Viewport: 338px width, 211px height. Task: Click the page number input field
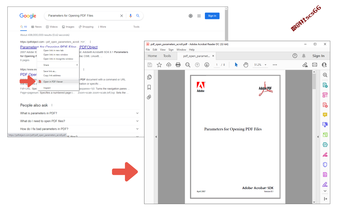pyautogui.click(x=217, y=65)
